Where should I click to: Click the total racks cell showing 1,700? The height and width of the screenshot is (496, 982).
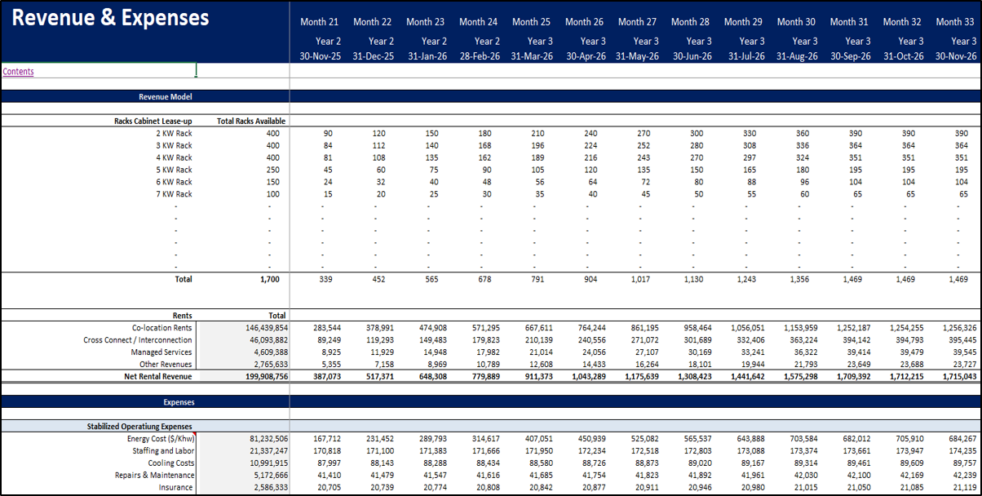pyautogui.click(x=271, y=279)
